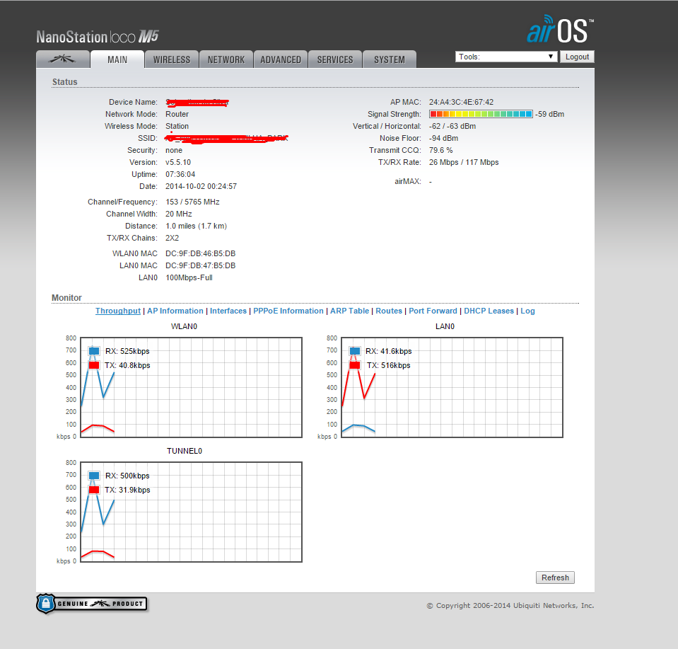
Task: Show the ARP Table
Action: 350,311
